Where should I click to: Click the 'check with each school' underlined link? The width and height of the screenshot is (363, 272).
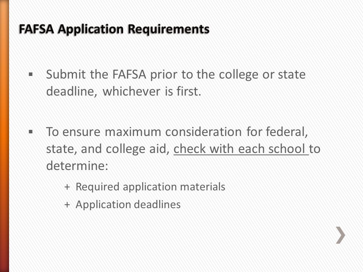click(x=241, y=149)
